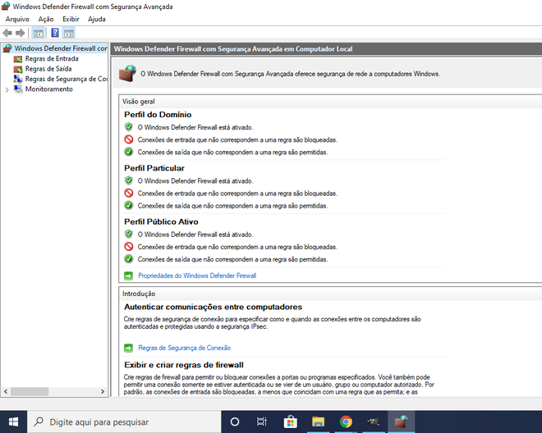Screen dimensions: 542x433
Task: Click the Perfil do Domínio heading
Action: pyautogui.click(x=158, y=115)
